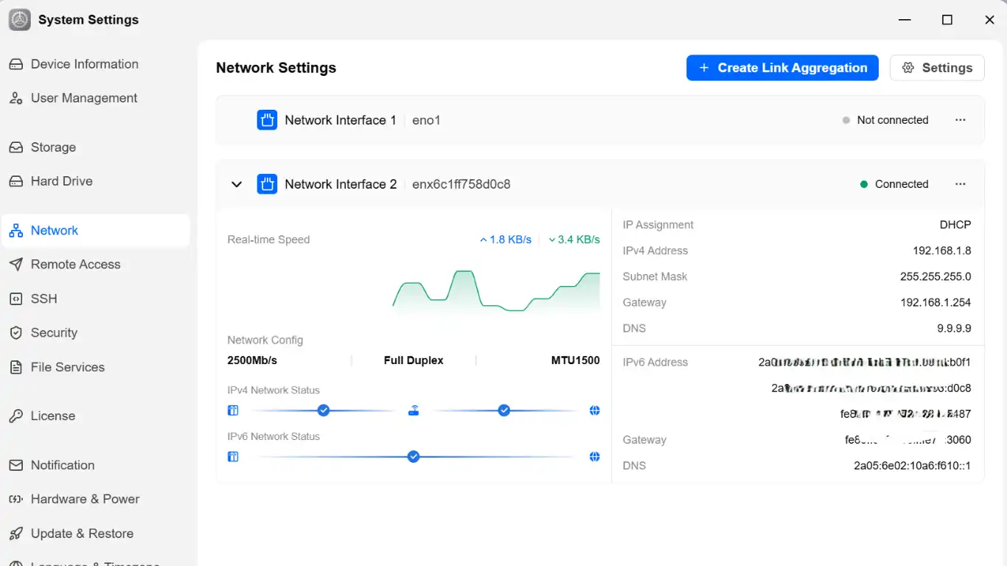1007x566 pixels.
Task: Click the DHCP assignment value
Action: point(955,226)
